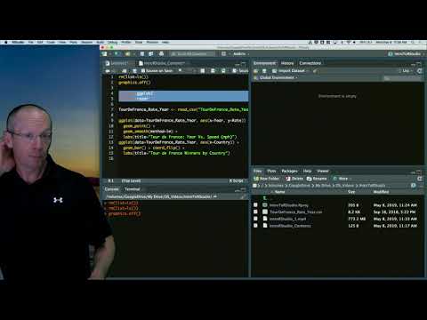Click the Rename button in Files pane
The height and width of the screenshot is (320, 427).
(317, 179)
